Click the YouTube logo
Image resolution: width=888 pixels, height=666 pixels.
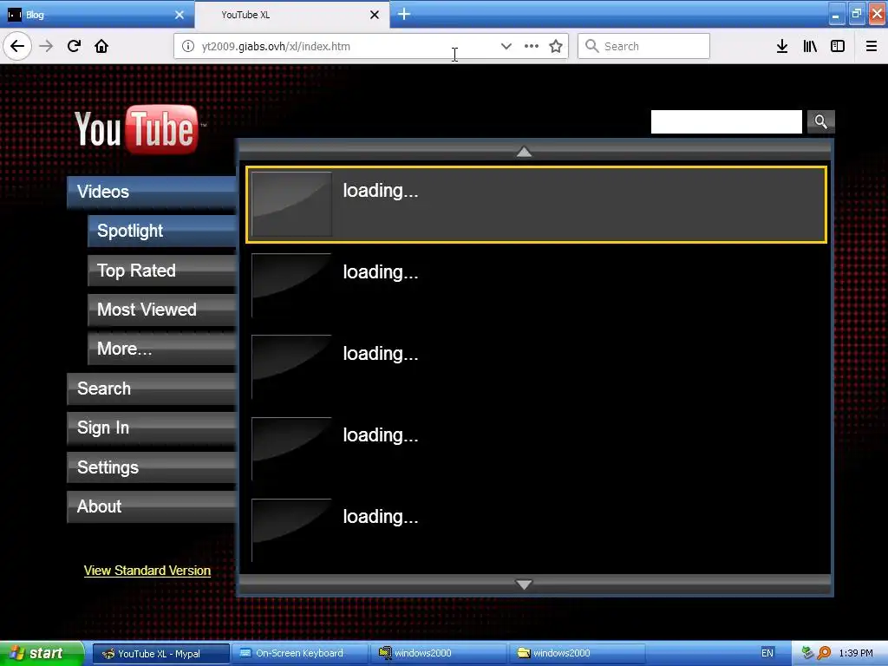pos(136,130)
